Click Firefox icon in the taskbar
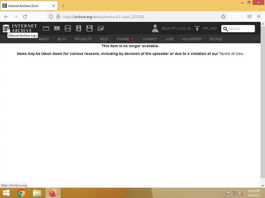 (x=53, y=193)
